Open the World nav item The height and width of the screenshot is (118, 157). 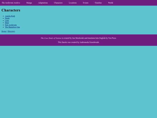point(110,3)
